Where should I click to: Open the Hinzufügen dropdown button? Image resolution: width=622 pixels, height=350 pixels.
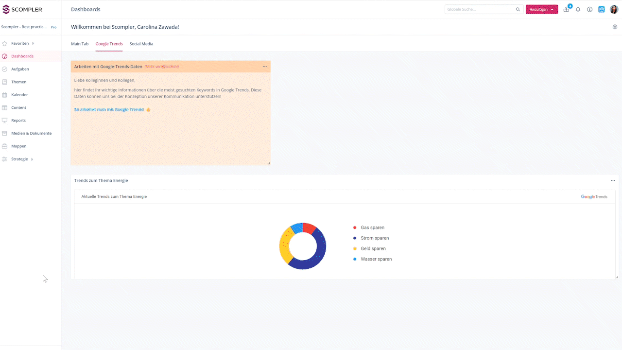click(x=541, y=9)
